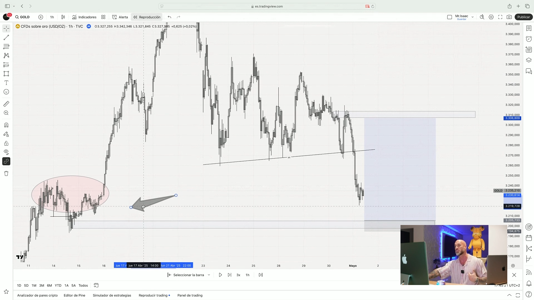Select the 3M date range

[42, 285]
